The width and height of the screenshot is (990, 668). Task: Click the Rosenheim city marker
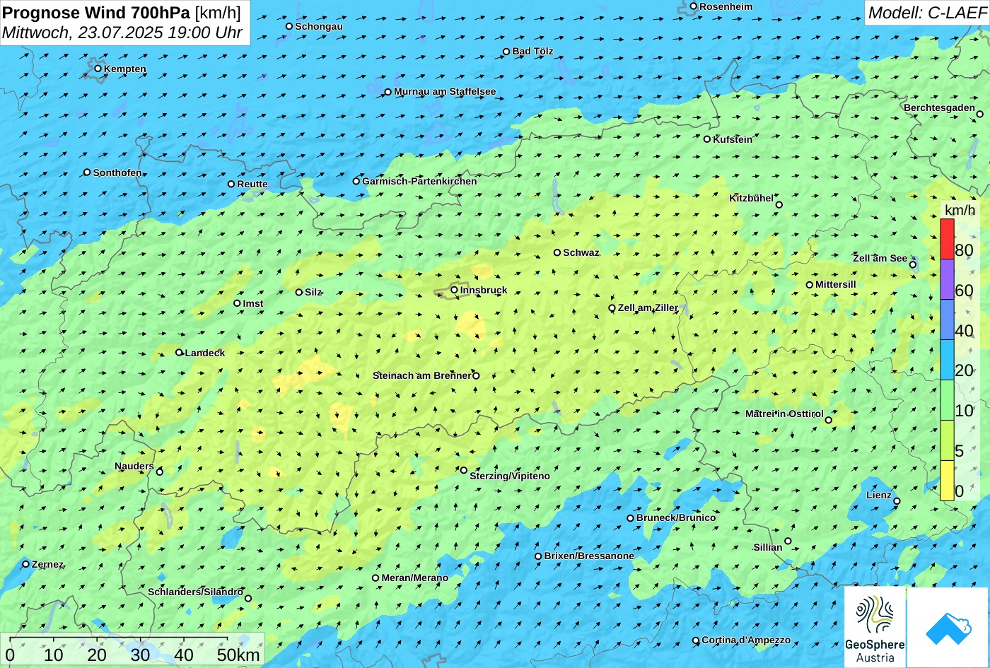694,6
